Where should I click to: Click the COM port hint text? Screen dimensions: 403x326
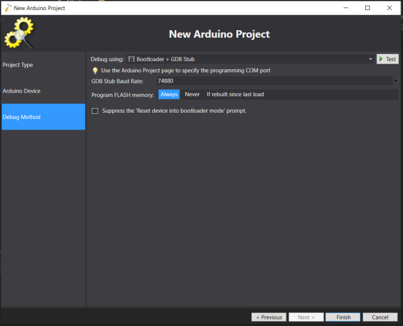click(186, 70)
